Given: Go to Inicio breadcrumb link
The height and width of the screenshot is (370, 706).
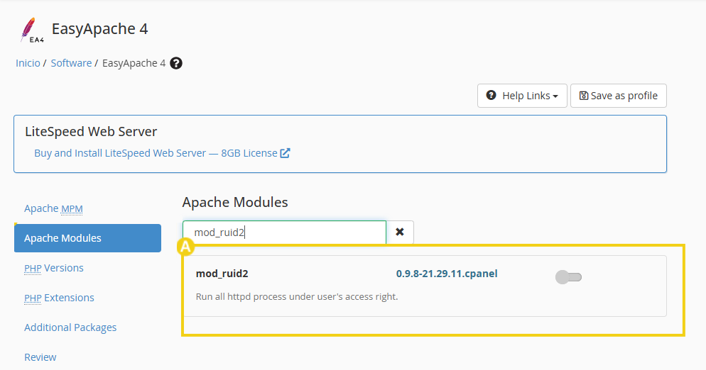Looking at the screenshot, I should tap(28, 63).
